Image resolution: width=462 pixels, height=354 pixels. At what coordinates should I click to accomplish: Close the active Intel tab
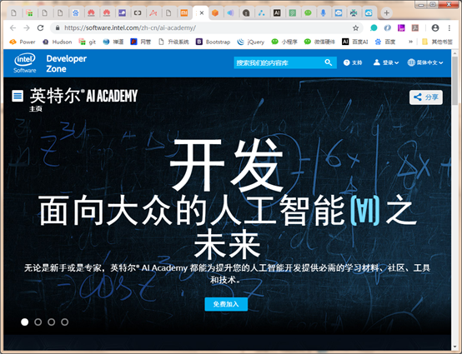[202, 13]
